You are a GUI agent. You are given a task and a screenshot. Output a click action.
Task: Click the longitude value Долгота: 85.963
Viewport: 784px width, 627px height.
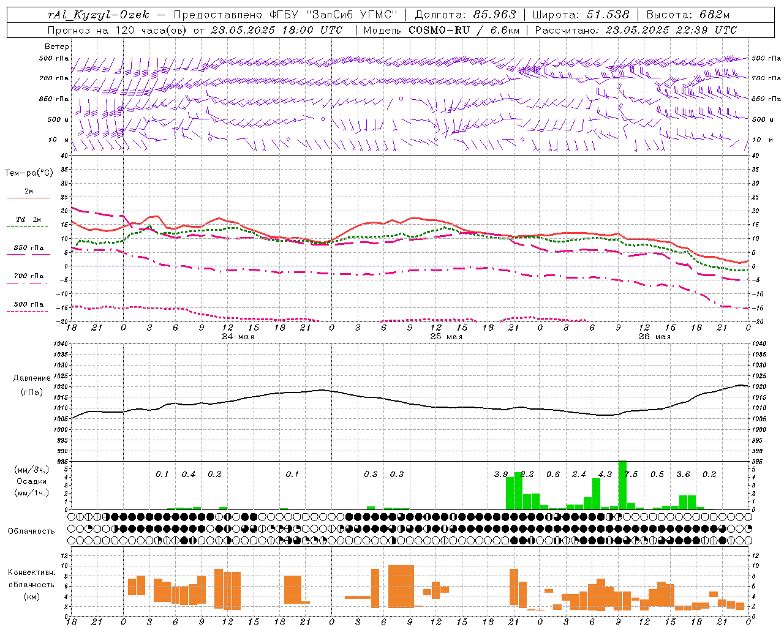click(466, 15)
